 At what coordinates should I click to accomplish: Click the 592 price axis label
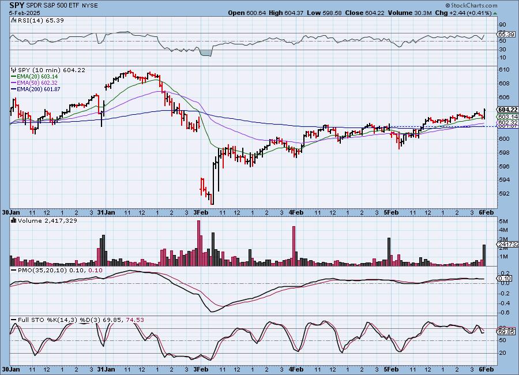(504, 193)
